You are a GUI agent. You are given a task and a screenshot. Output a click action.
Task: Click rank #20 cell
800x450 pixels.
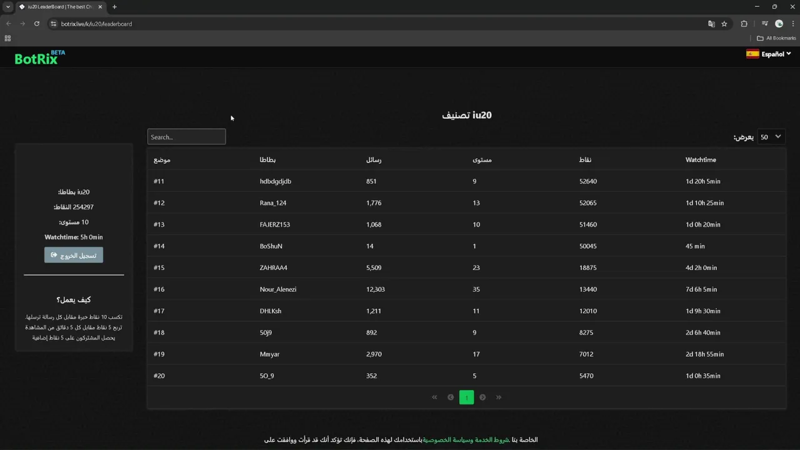pyautogui.click(x=159, y=376)
